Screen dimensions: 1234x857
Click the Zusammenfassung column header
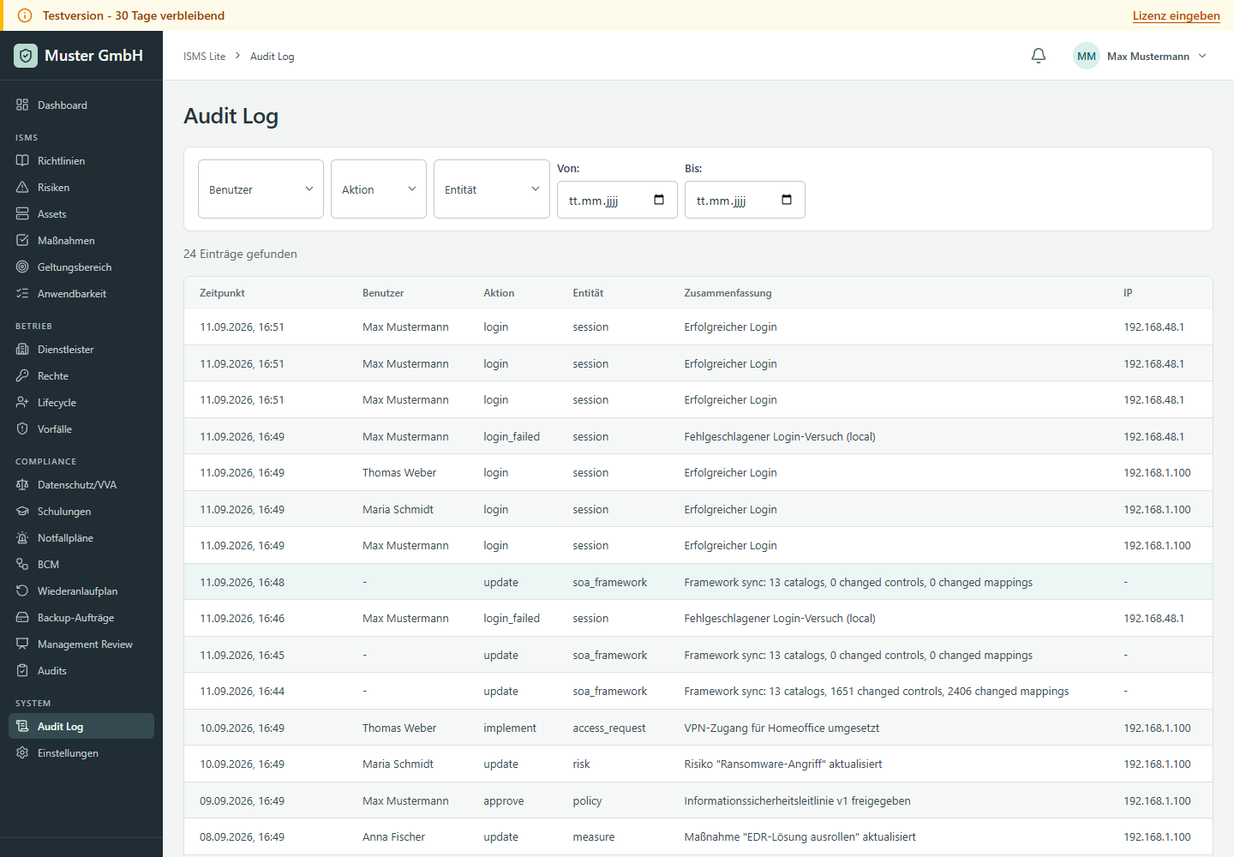728,292
